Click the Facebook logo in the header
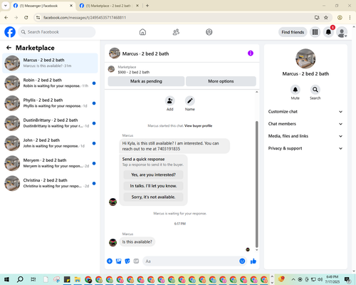 tap(10, 32)
